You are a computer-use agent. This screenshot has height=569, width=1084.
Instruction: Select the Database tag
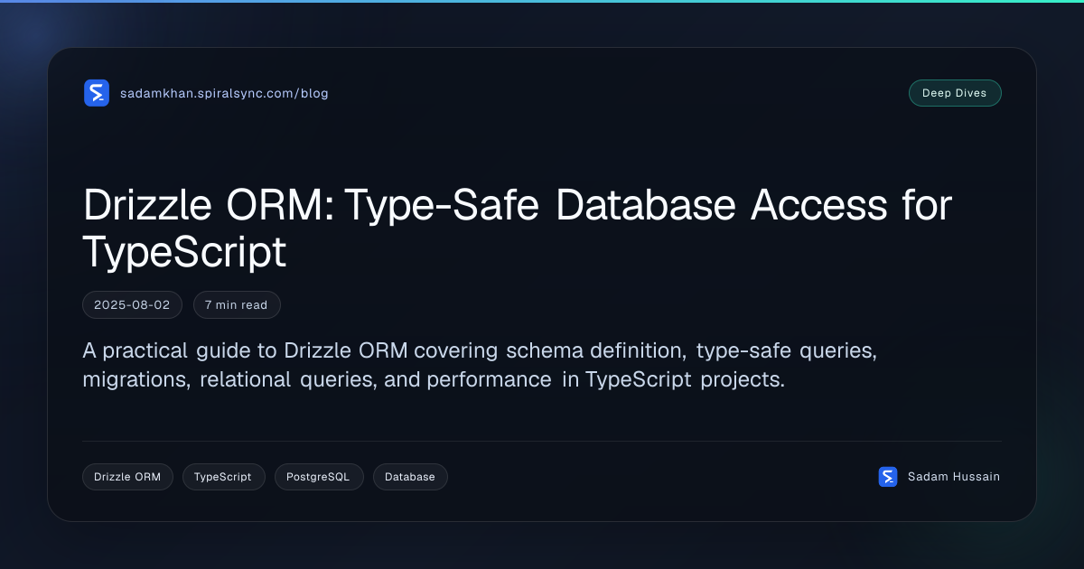[410, 477]
